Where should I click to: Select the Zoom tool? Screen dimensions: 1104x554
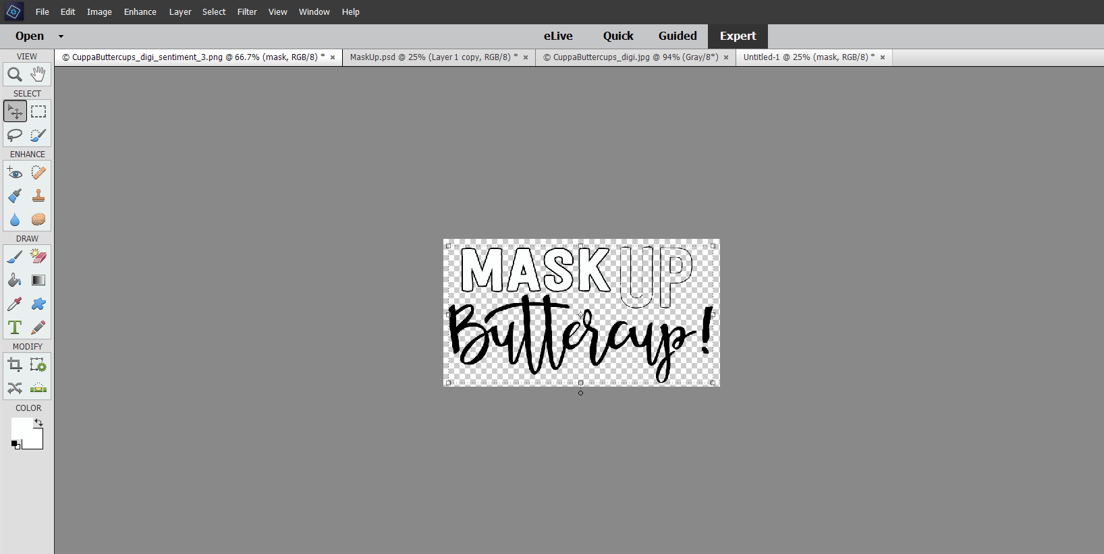click(15, 74)
